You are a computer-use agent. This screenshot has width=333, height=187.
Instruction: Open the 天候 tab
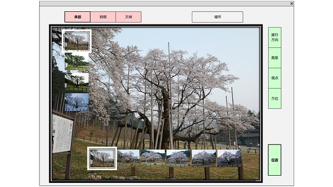click(x=128, y=17)
